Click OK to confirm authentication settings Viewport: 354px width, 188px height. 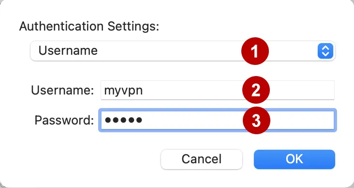tap(295, 159)
